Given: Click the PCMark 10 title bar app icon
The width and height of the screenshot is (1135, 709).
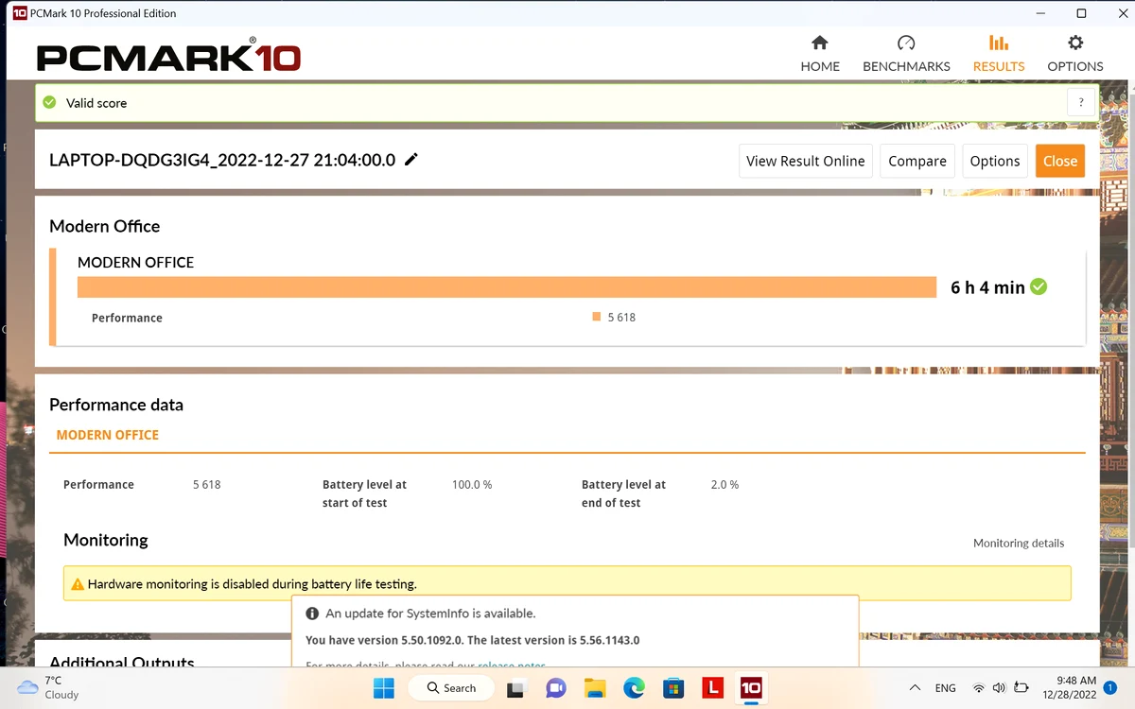Looking at the screenshot, I should (x=19, y=13).
